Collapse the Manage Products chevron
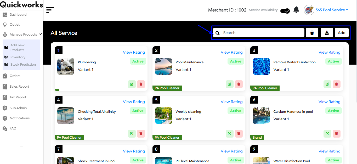357x164 pixels. (x=40, y=34)
